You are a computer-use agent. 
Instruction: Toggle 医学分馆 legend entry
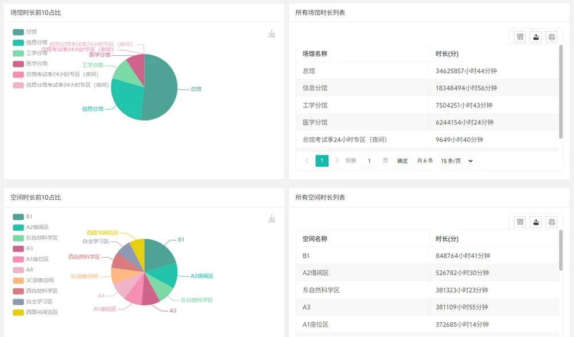coord(30,64)
